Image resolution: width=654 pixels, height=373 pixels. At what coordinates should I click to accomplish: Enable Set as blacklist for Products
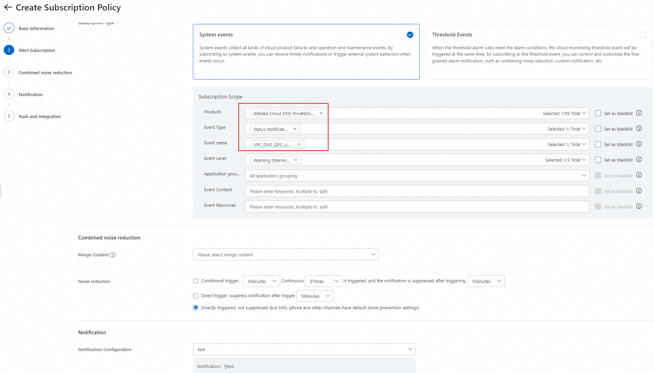(x=598, y=113)
